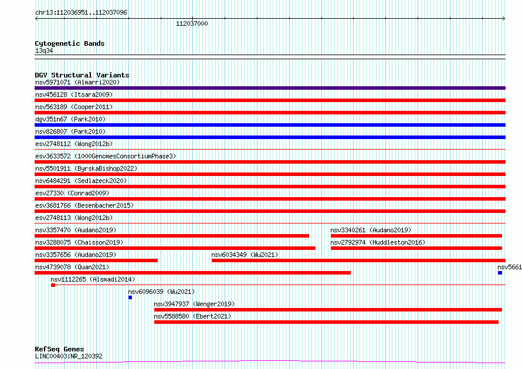Open esv2748112 (Wong2012b) variant label

pos(74,144)
